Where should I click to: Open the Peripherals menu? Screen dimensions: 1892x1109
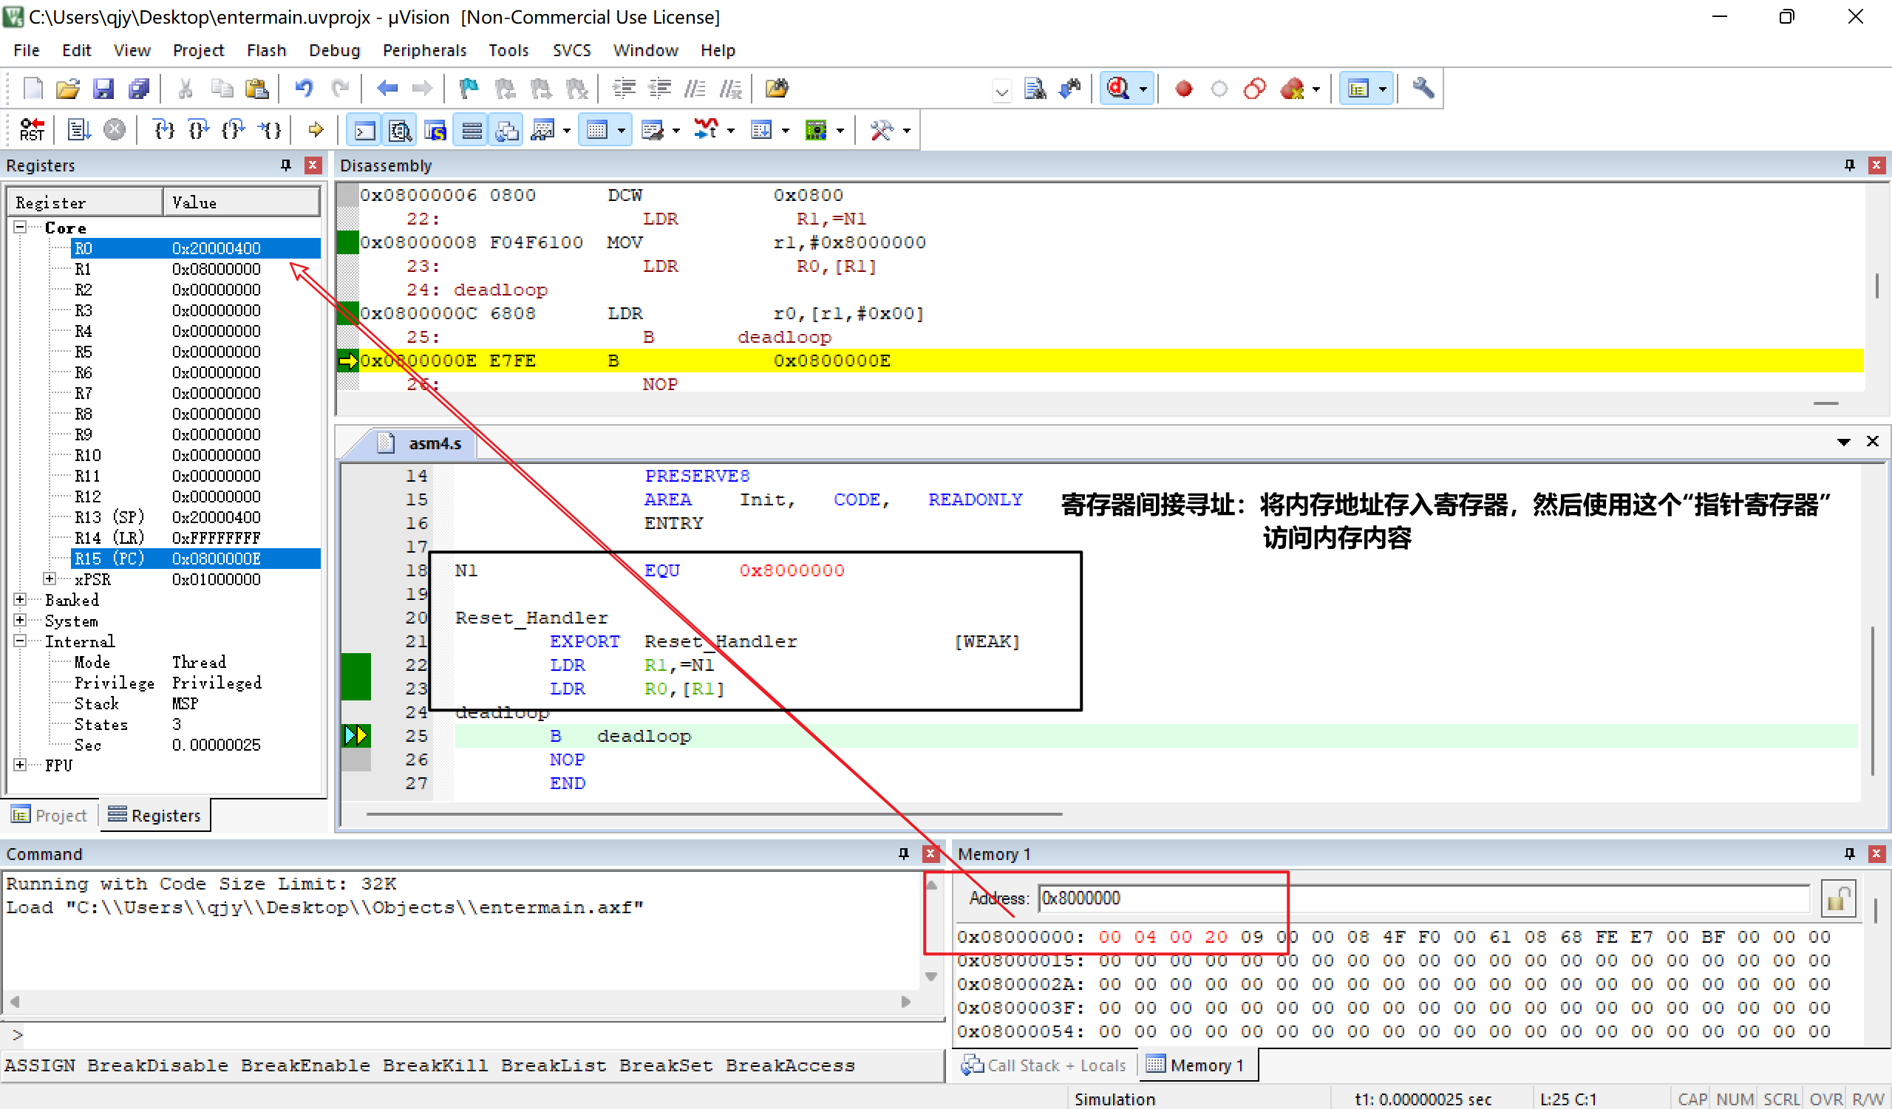tap(424, 50)
